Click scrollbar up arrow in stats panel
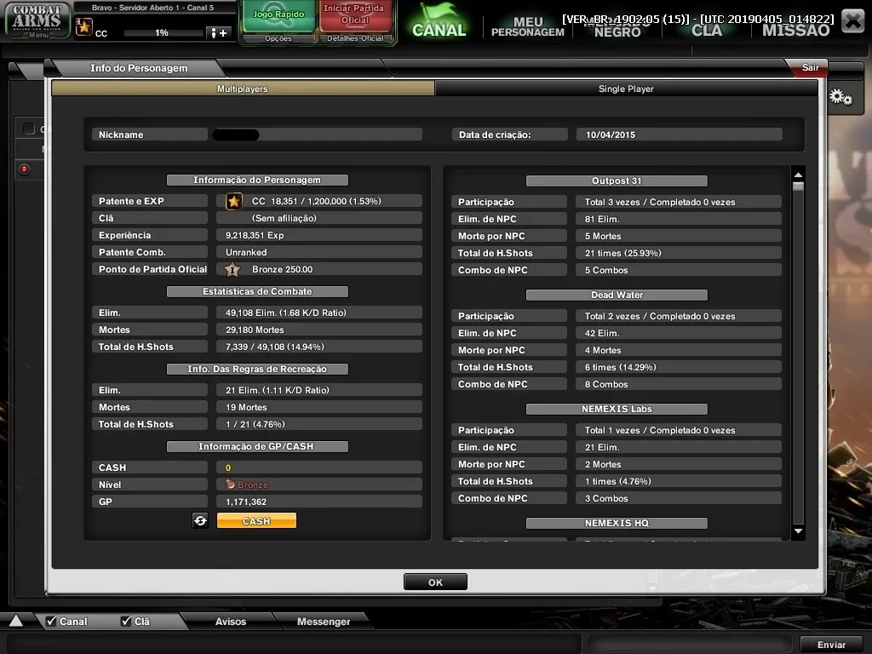This screenshot has width=872, height=654. point(798,175)
